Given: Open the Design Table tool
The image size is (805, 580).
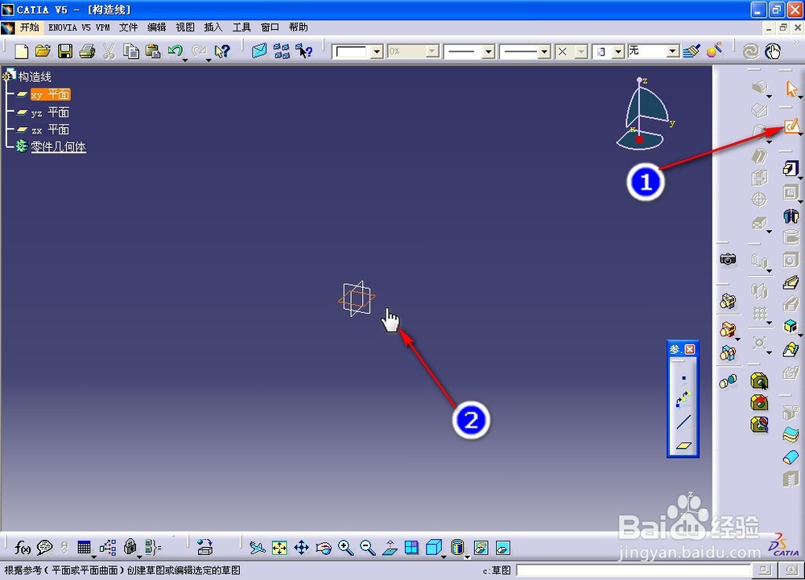Looking at the screenshot, I should [x=84, y=547].
